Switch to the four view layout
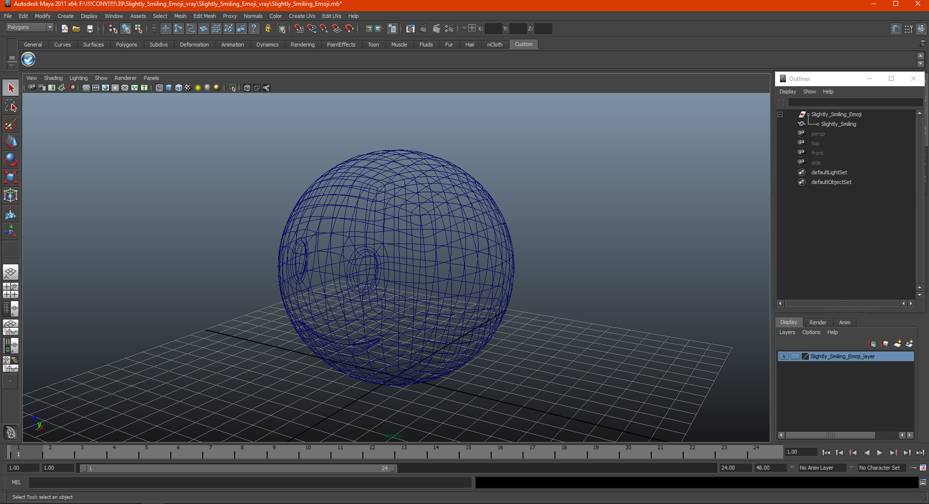Viewport: 929px width, 504px height. point(11,290)
